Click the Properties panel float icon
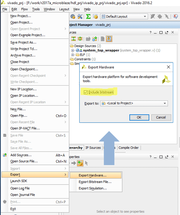Viewport: 180px width, 215px height. [x=167, y=157]
